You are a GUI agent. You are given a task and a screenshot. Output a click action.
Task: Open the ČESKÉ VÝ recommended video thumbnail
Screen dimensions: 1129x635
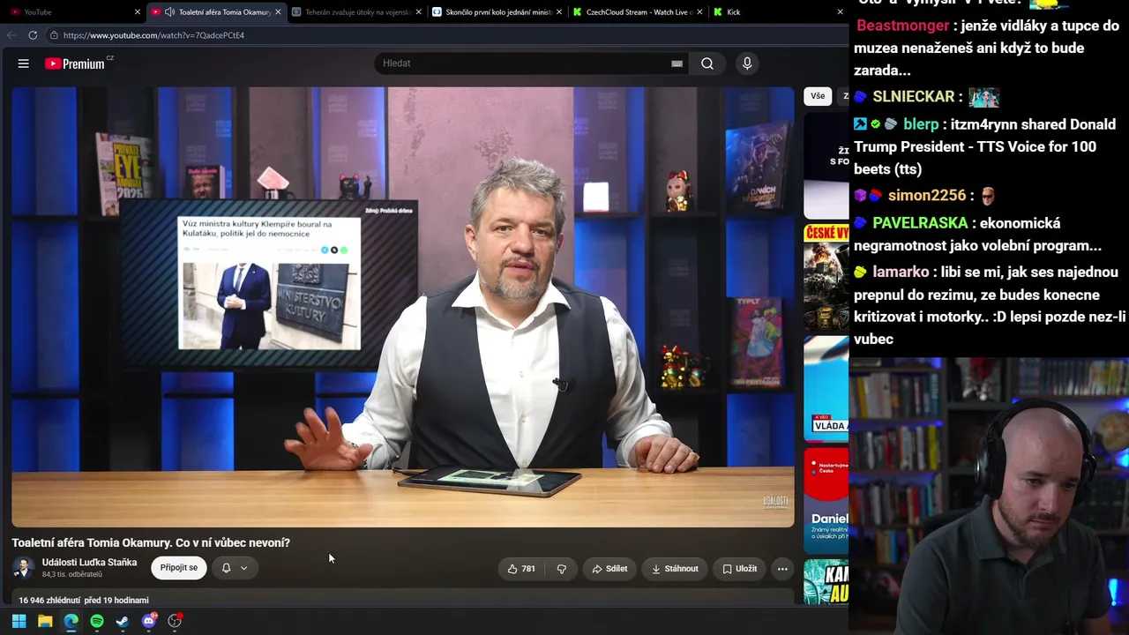tap(826, 277)
